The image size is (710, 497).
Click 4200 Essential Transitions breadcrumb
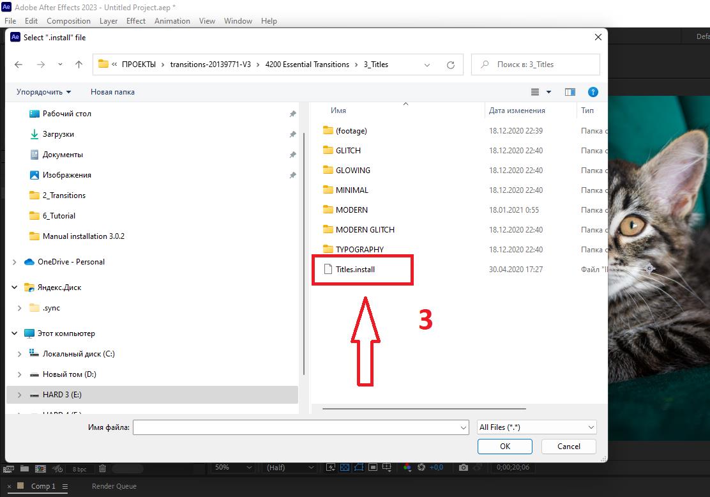click(307, 65)
